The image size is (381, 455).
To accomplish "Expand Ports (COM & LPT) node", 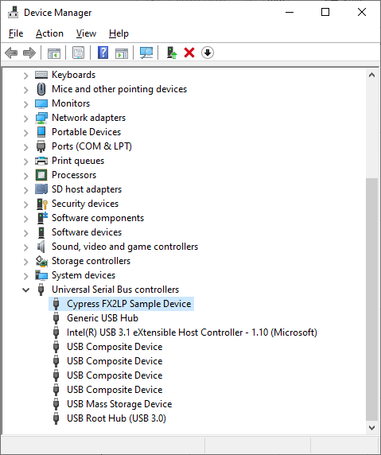I will (x=25, y=147).
